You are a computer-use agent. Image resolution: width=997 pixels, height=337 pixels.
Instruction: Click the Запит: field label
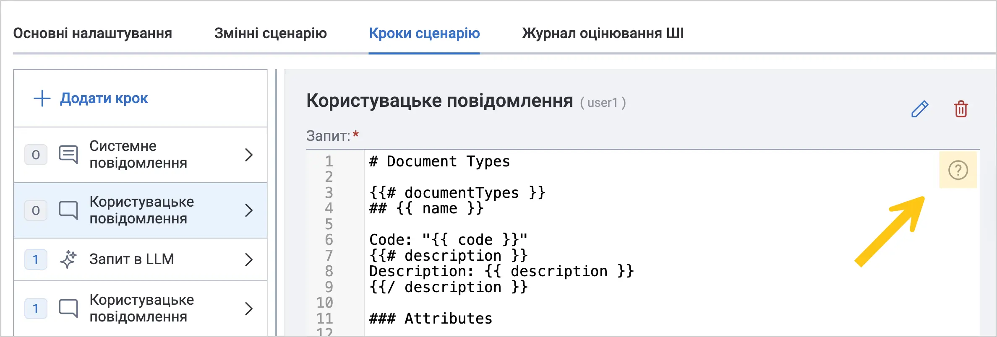point(328,136)
